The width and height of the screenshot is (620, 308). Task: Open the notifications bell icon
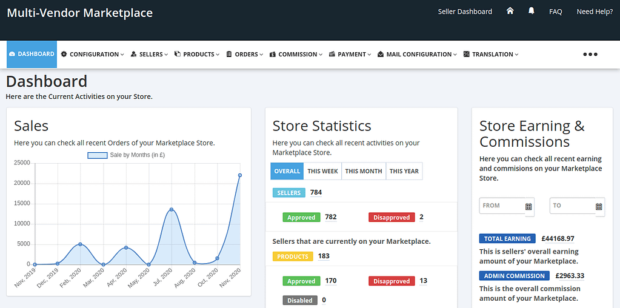(x=532, y=11)
